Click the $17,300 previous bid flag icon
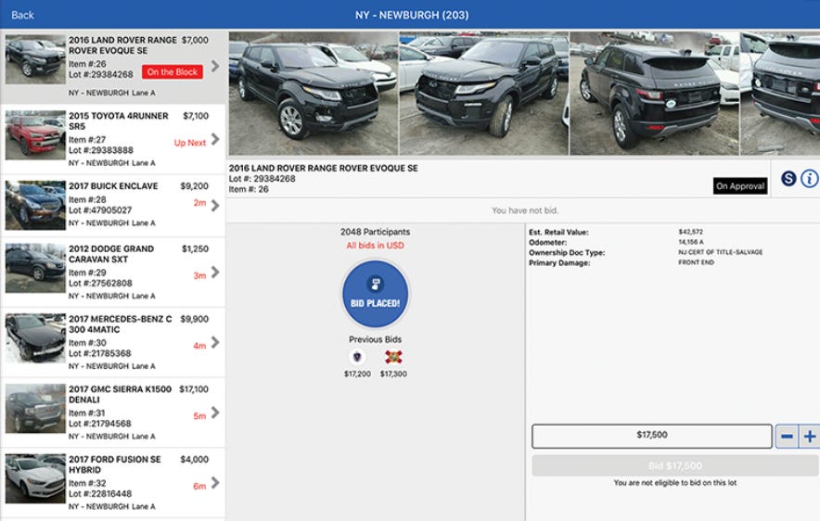The image size is (820, 521). [x=393, y=357]
